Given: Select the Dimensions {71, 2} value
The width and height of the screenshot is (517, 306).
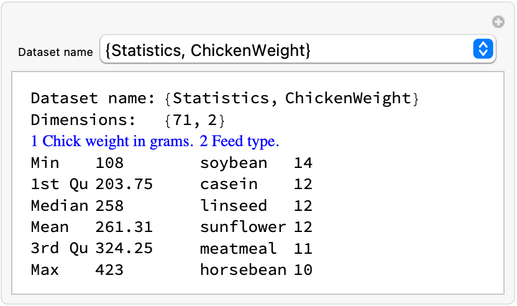Looking at the screenshot, I should tap(195, 120).
